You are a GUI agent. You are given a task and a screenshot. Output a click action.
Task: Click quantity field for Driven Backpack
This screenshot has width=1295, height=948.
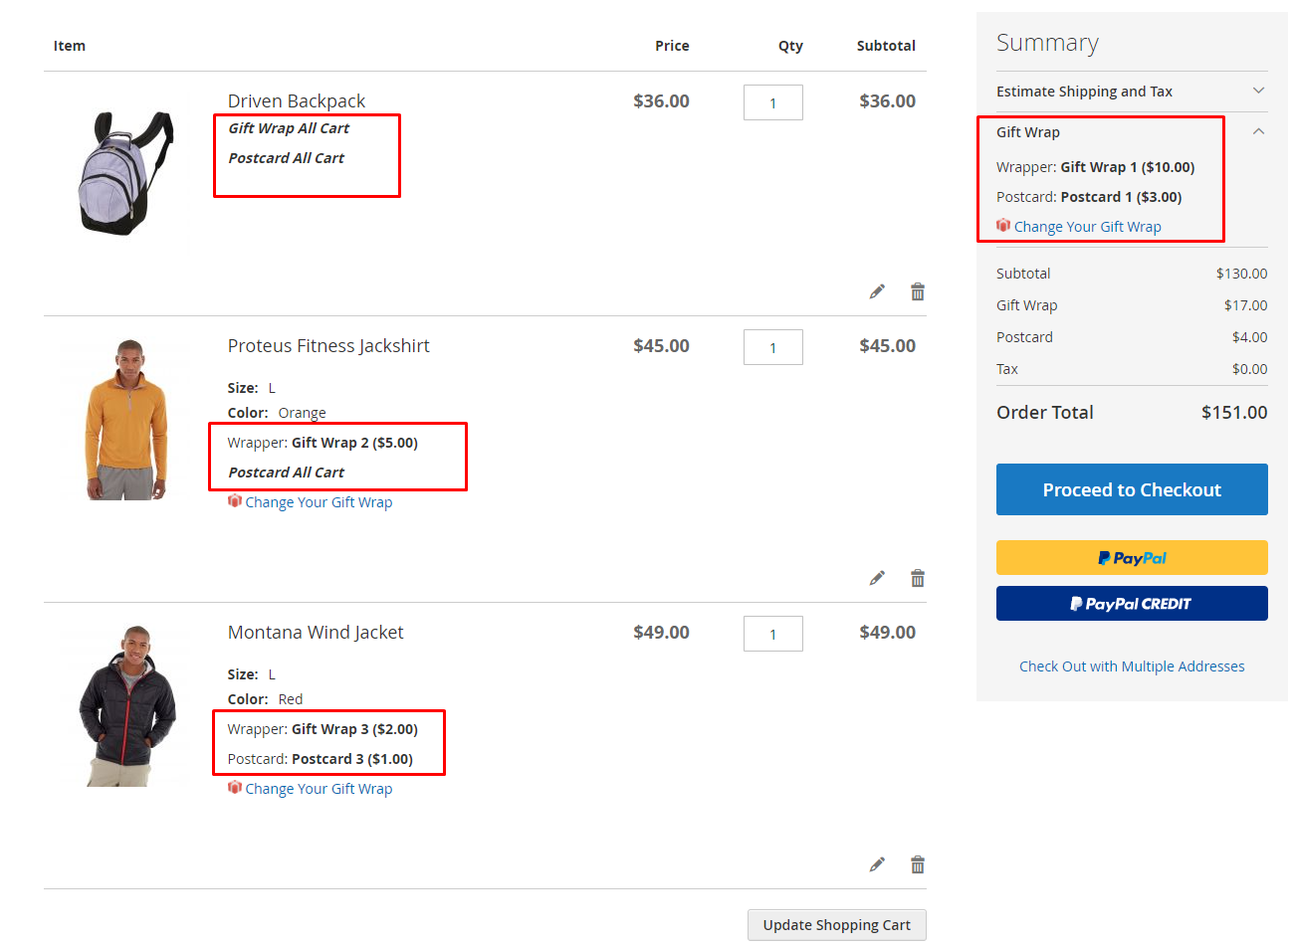pyautogui.click(x=772, y=102)
